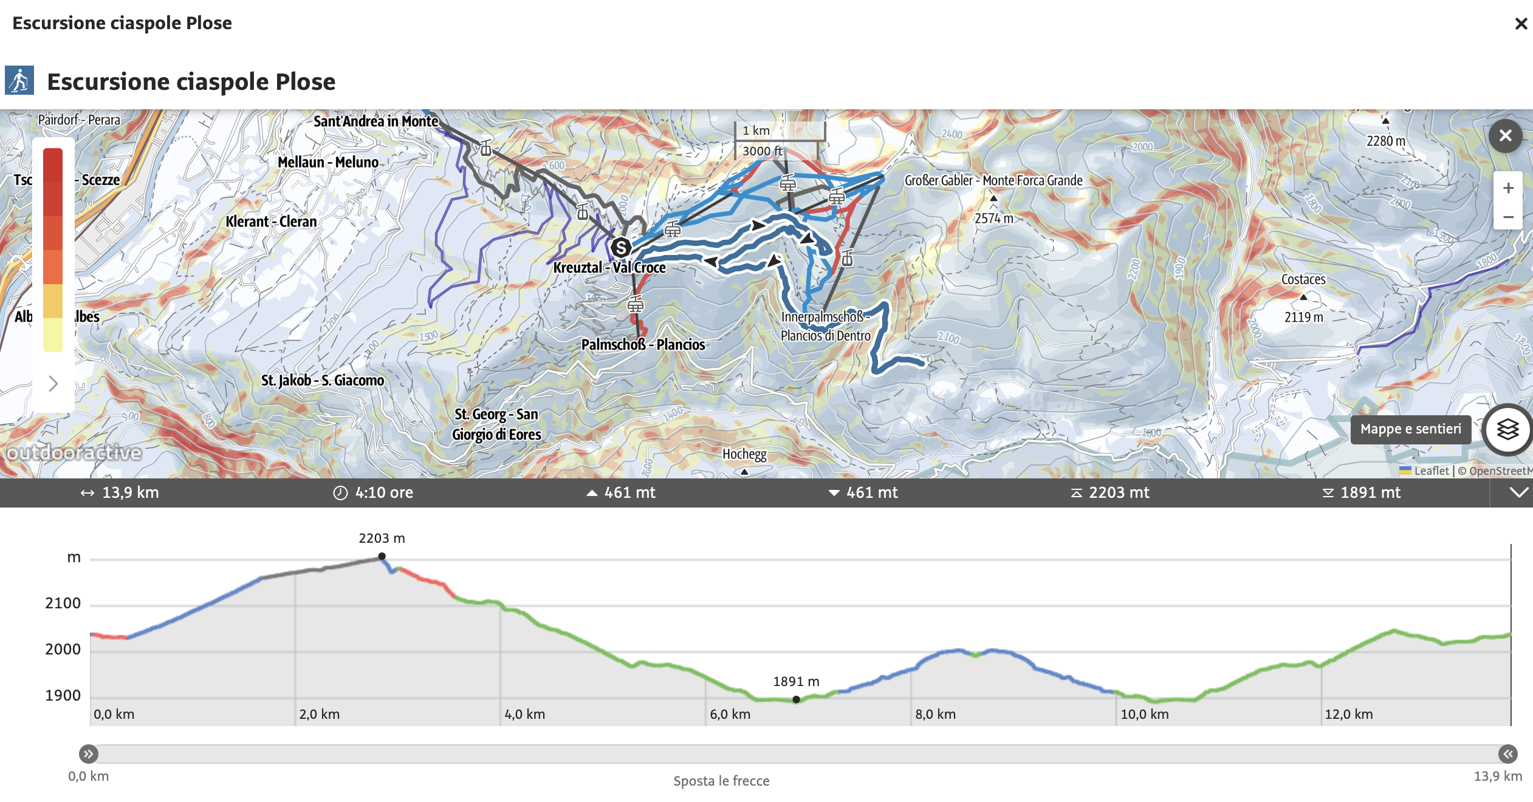The width and height of the screenshot is (1533, 802).
Task: Click the 13,9 km distance stat
Action: 120,492
